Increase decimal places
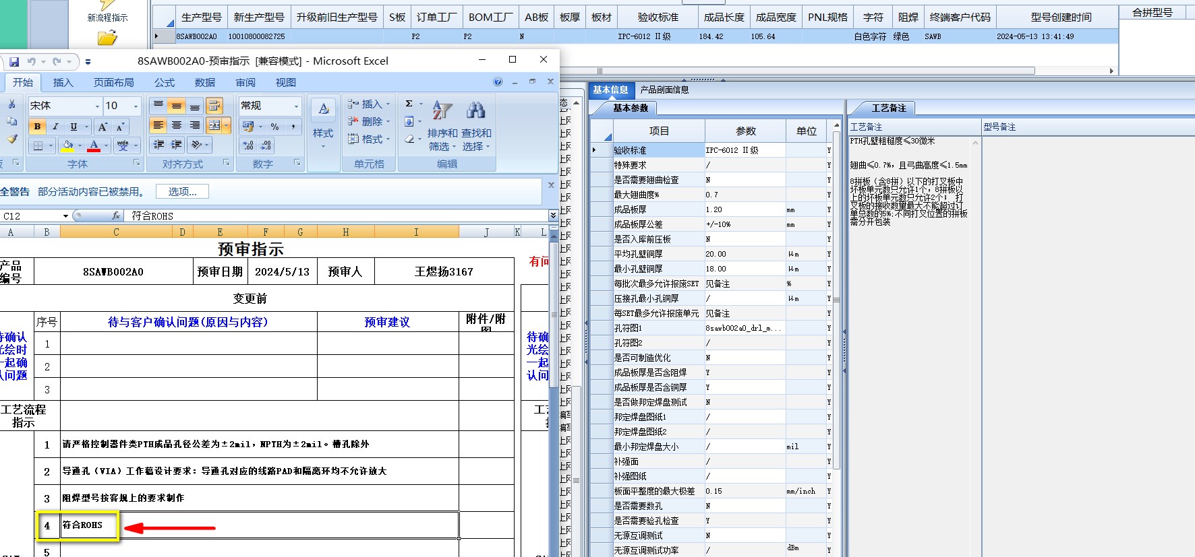The width and height of the screenshot is (1195, 557). tap(248, 145)
